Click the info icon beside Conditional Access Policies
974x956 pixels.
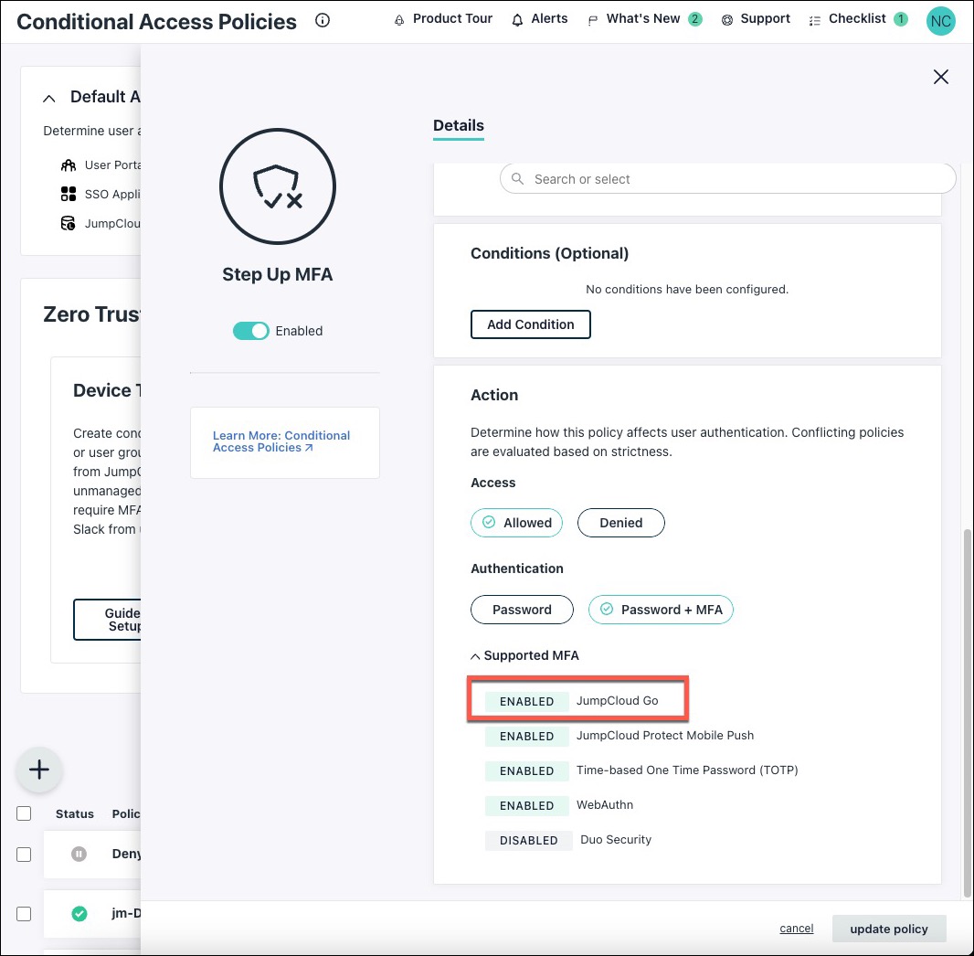click(322, 19)
